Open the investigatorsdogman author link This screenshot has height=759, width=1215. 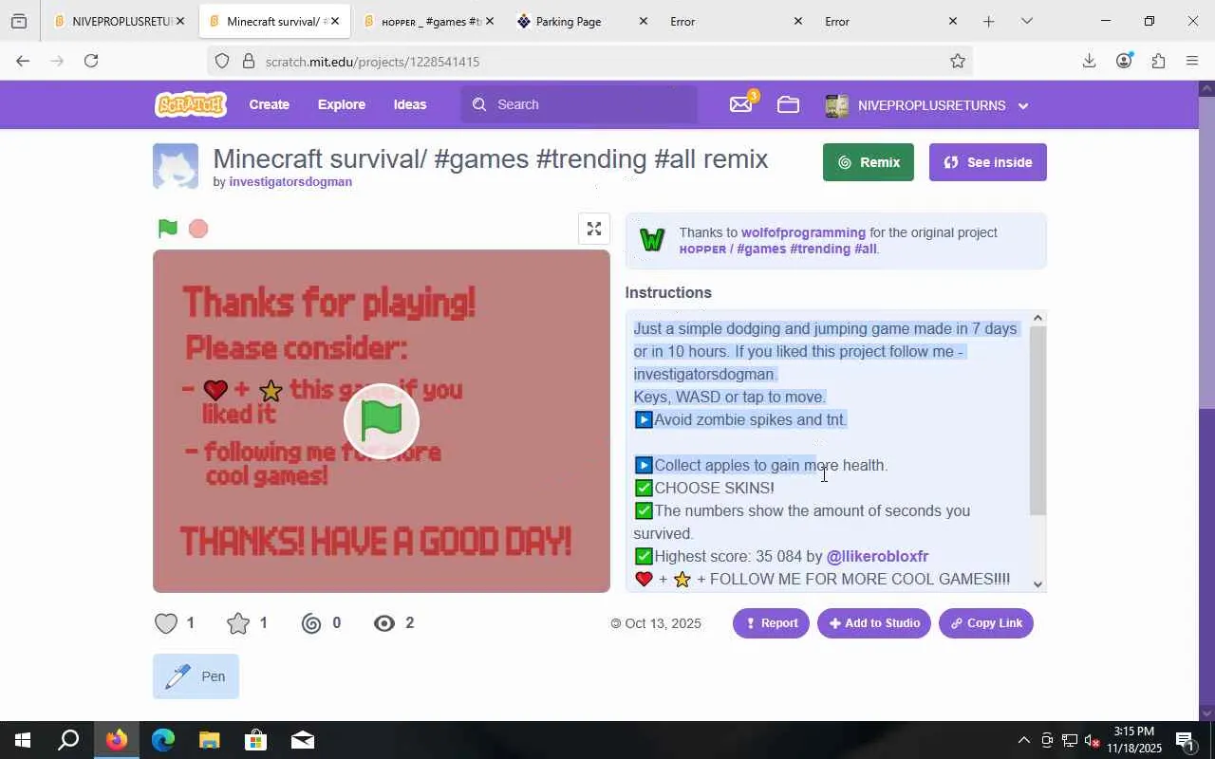(290, 182)
